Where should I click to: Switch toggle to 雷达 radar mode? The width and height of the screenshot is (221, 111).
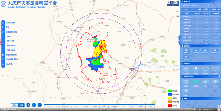(14, 105)
